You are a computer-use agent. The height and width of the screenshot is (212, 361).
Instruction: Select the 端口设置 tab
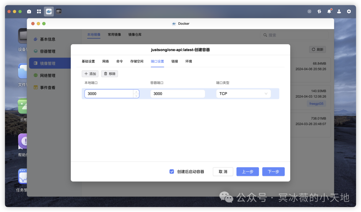pyautogui.click(x=157, y=61)
